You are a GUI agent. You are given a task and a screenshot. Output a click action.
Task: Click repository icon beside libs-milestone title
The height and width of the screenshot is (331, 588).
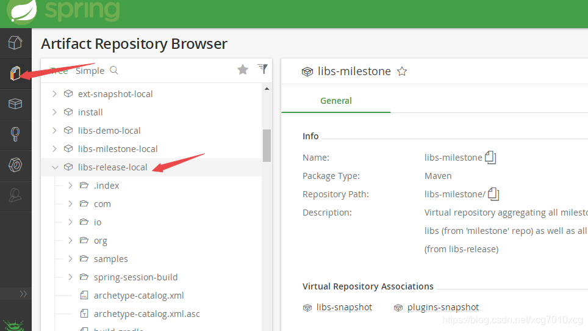tap(307, 71)
